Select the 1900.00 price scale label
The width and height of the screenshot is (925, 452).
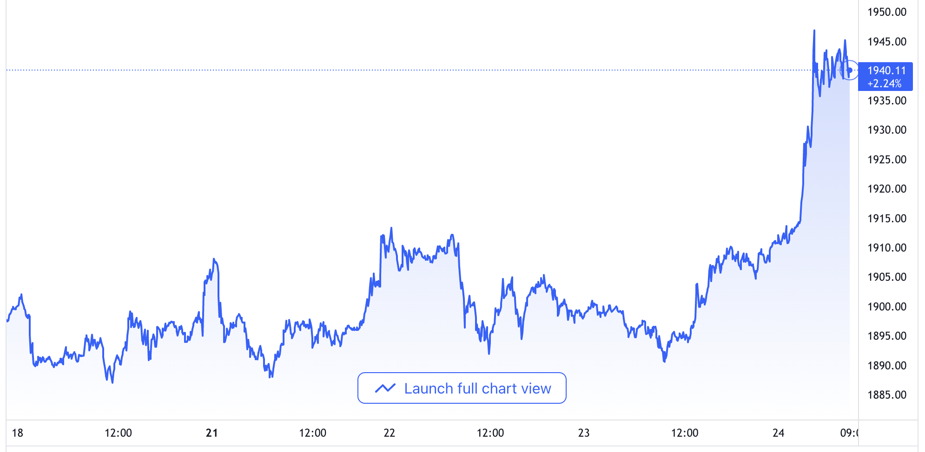click(x=886, y=307)
